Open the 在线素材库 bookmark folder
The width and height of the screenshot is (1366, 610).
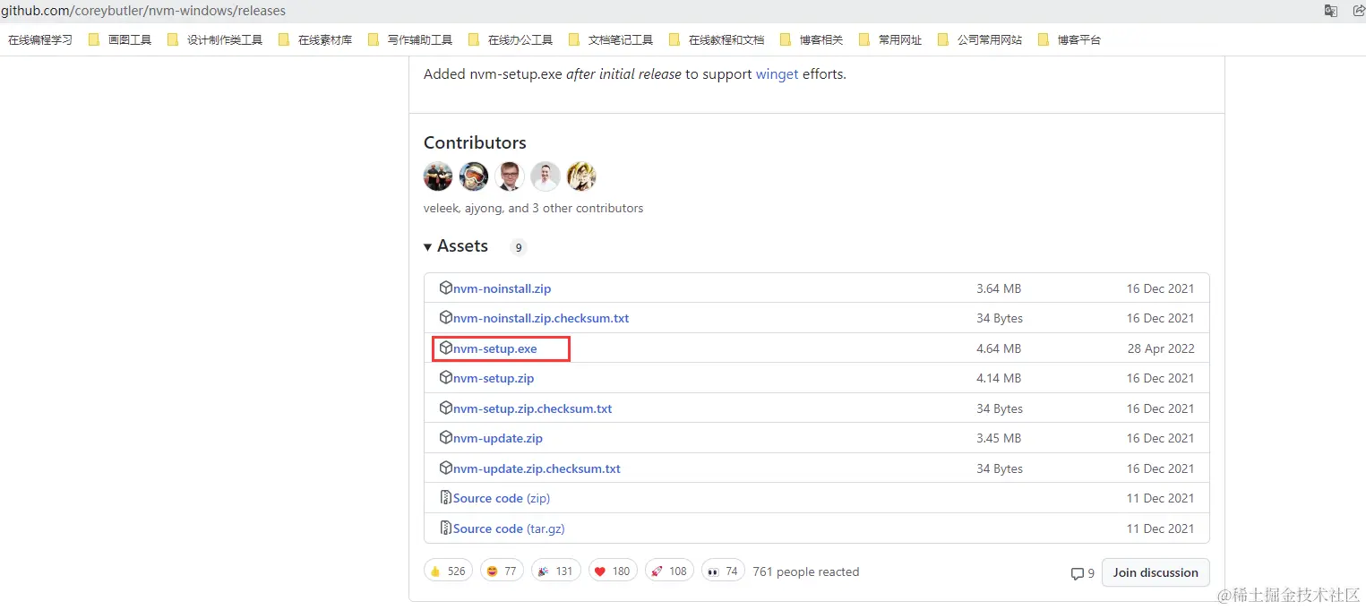coord(315,40)
